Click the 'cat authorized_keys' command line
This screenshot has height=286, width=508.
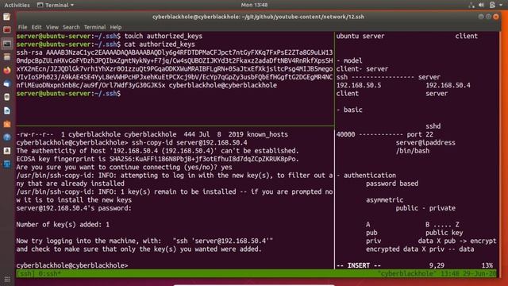point(106,44)
